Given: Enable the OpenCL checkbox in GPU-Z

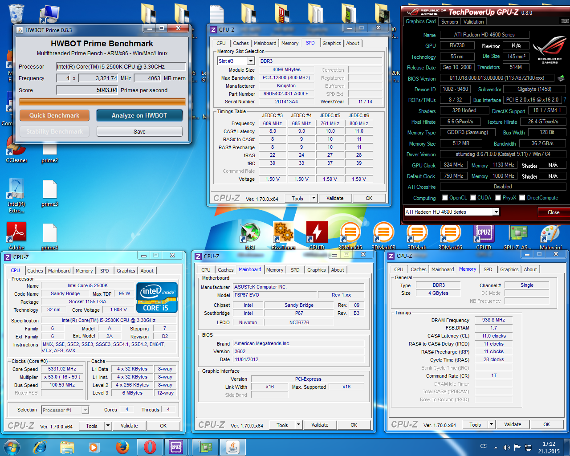Looking at the screenshot, I should tap(444, 198).
